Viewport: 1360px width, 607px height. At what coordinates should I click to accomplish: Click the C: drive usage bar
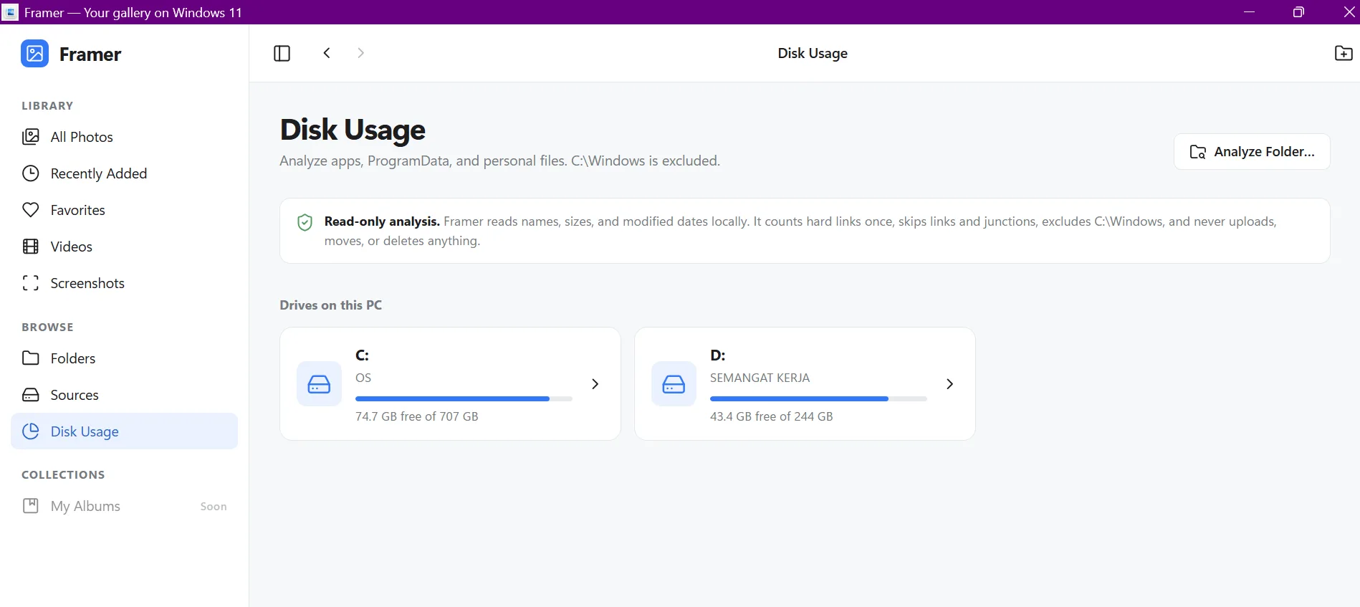click(464, 398)
